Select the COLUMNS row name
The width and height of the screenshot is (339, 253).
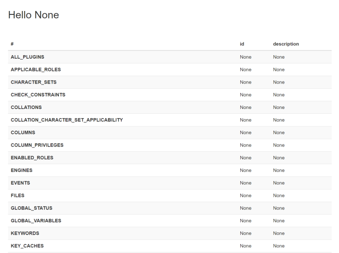tap(23, 133)
